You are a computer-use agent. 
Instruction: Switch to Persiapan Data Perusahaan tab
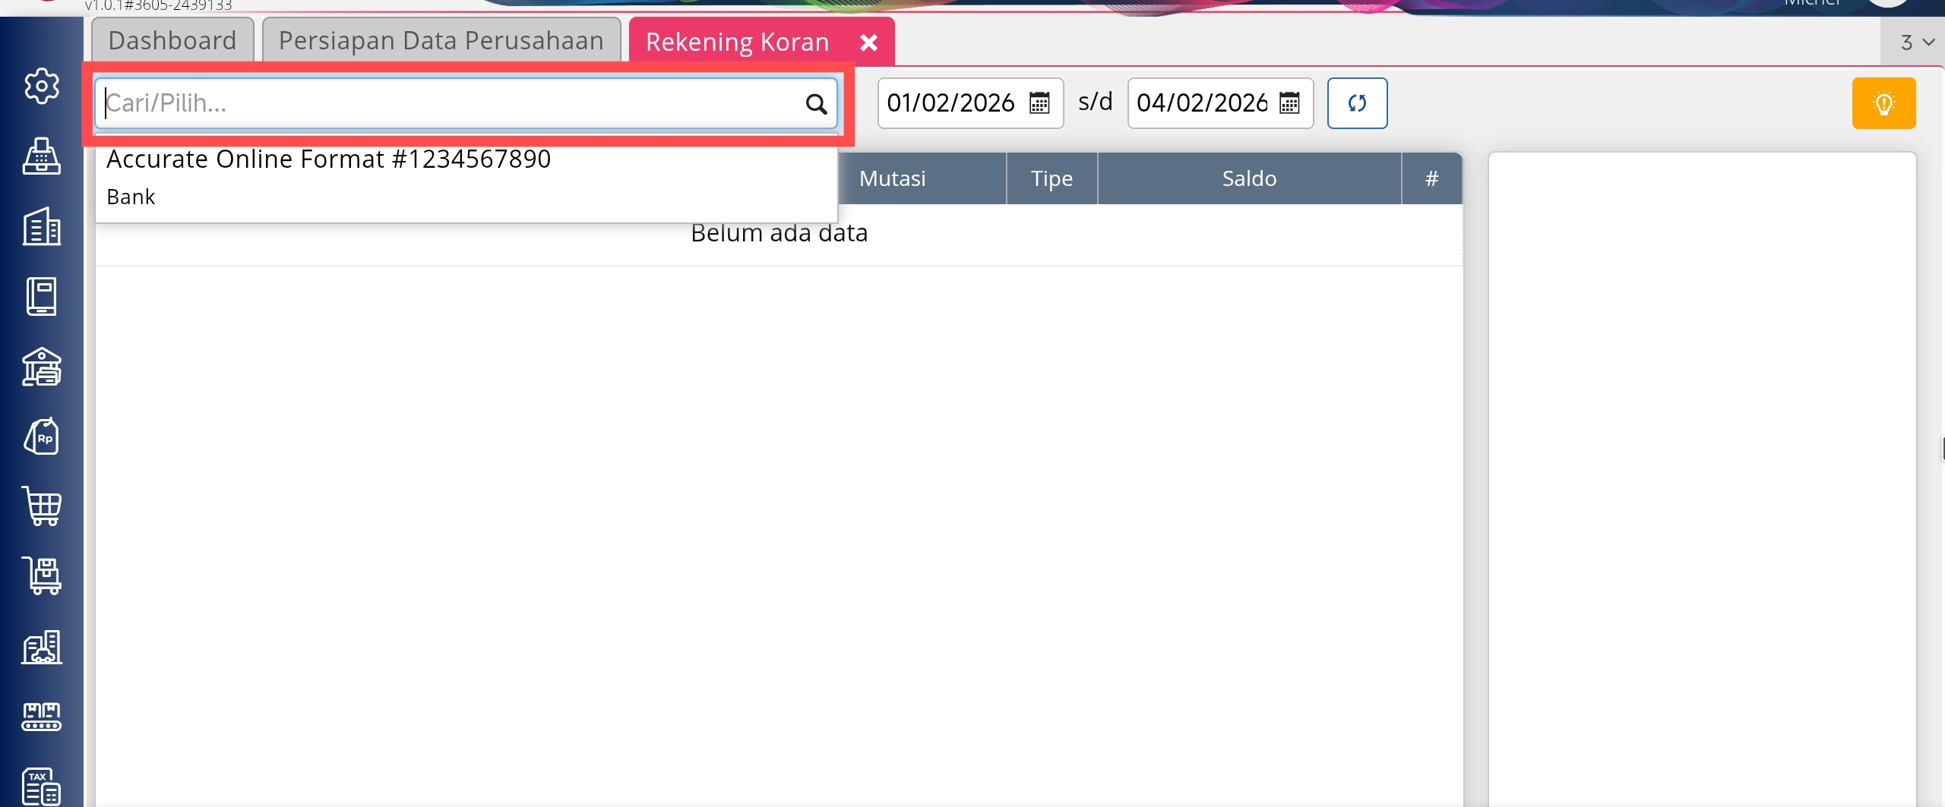point(441,41)
